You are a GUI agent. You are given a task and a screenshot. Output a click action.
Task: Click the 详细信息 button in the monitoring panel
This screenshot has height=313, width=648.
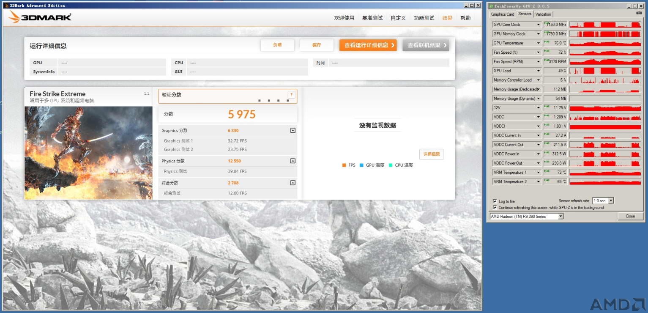(432, 154)
